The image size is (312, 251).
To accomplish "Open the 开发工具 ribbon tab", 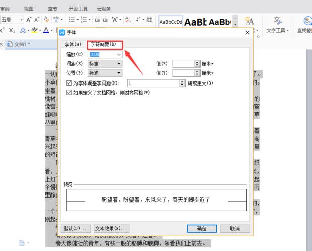I will pyautogui.click(x=78, y=9).
